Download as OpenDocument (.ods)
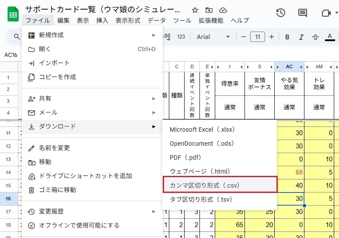 [x=220, y=143]
